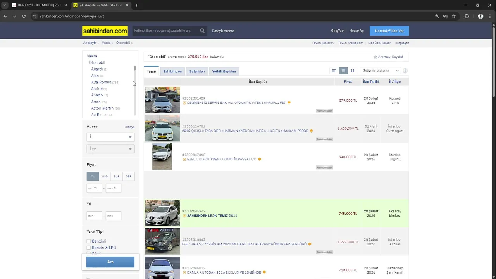Go back in browser history

point(5,16)
